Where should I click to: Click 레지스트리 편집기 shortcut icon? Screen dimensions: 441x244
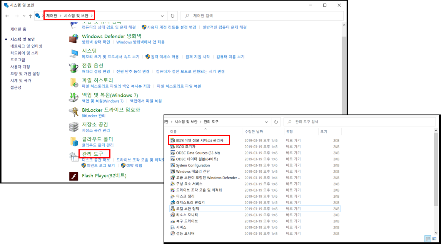click(x=173, y=202)
